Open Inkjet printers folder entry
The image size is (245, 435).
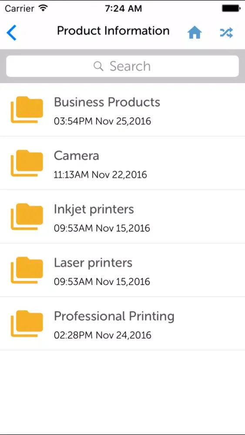point(122,217)
